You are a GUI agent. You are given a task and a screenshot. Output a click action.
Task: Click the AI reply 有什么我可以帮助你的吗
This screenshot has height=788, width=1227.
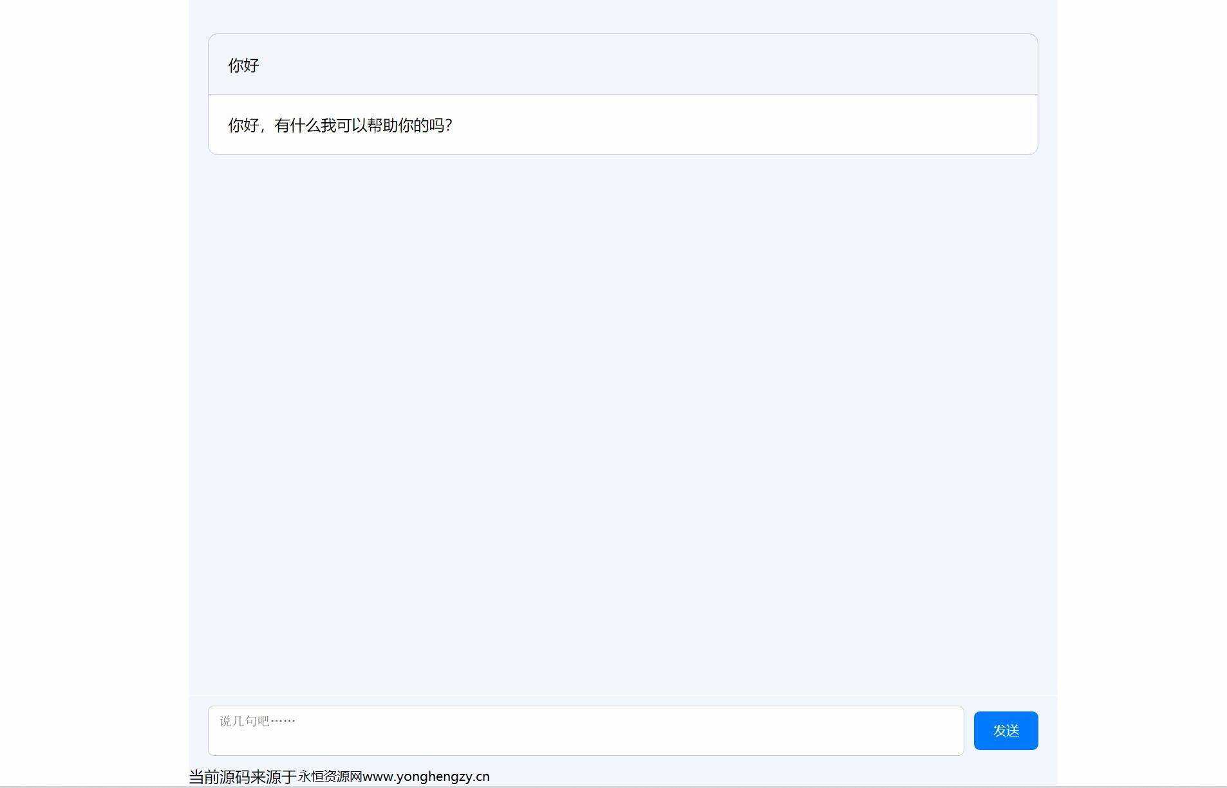(x=340, y=125)
